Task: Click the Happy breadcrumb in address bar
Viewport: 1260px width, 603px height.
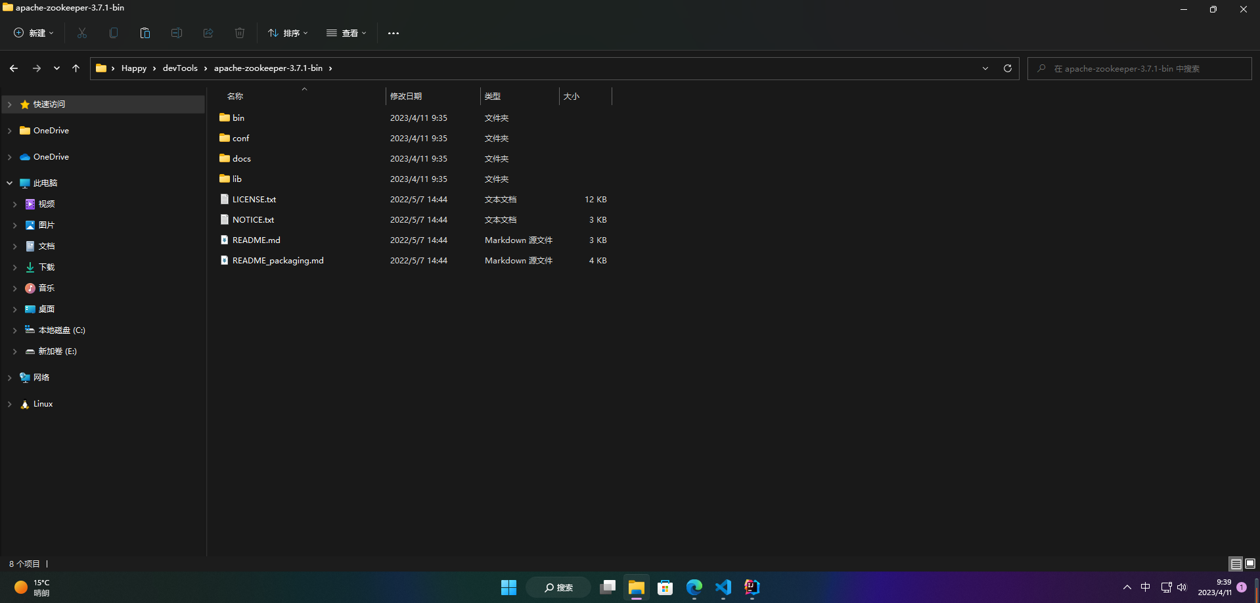Action: [134, 68]
